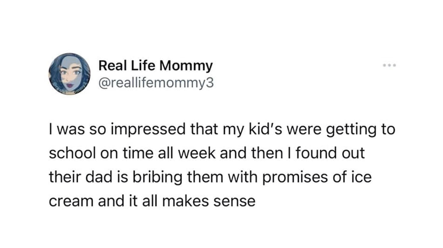Click the word "impressed" in the tweet
Viewport: 443px width, 248px height.
tap(148, 130)
